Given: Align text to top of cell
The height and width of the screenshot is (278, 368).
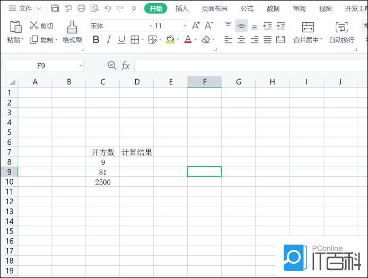Looking at the screenshot, I should (x=228, y=25).
